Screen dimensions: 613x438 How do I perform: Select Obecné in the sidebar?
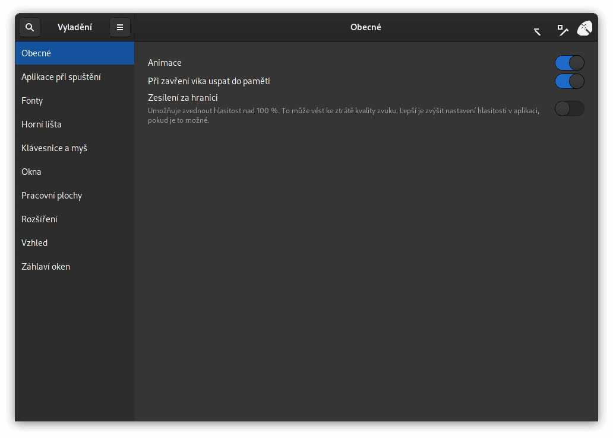[75, 53]
